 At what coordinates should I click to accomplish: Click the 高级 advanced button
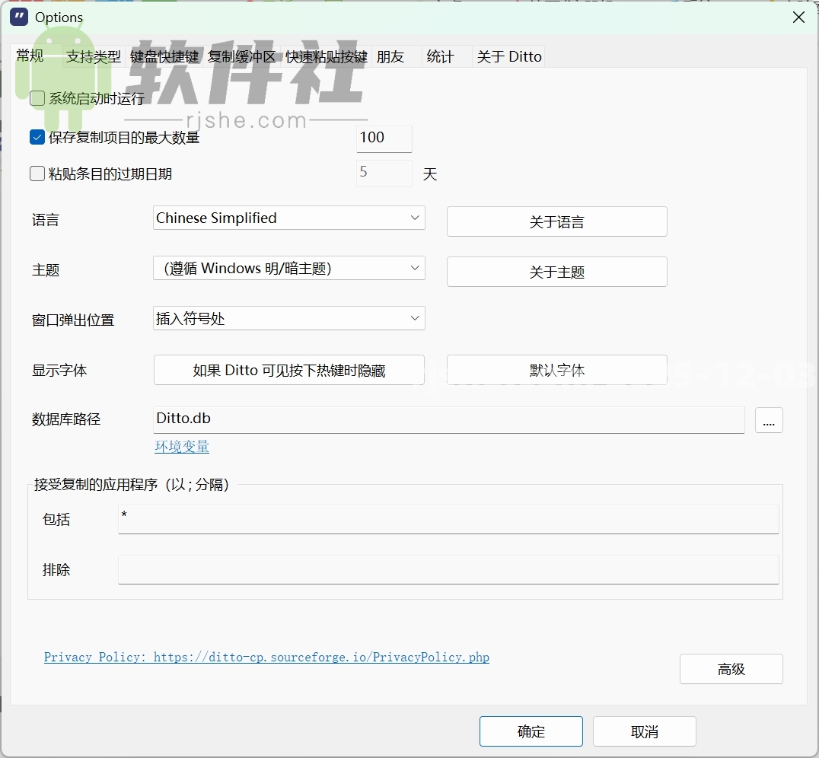[x=731, y=669]
